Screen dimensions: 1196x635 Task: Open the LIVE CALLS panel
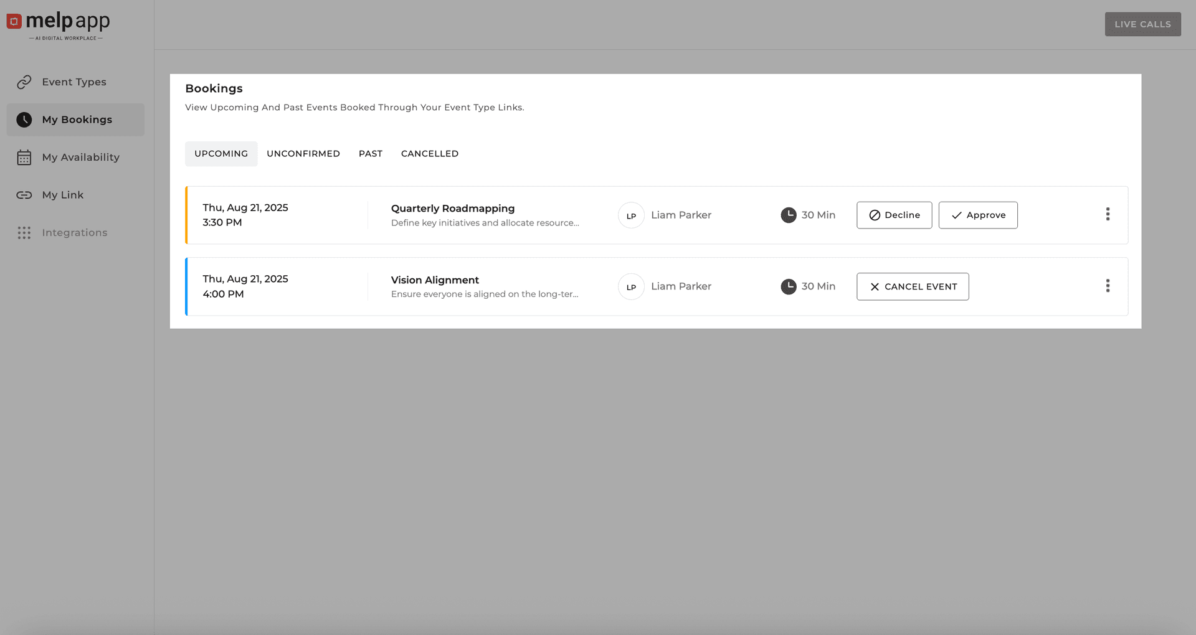point(1142,24)
